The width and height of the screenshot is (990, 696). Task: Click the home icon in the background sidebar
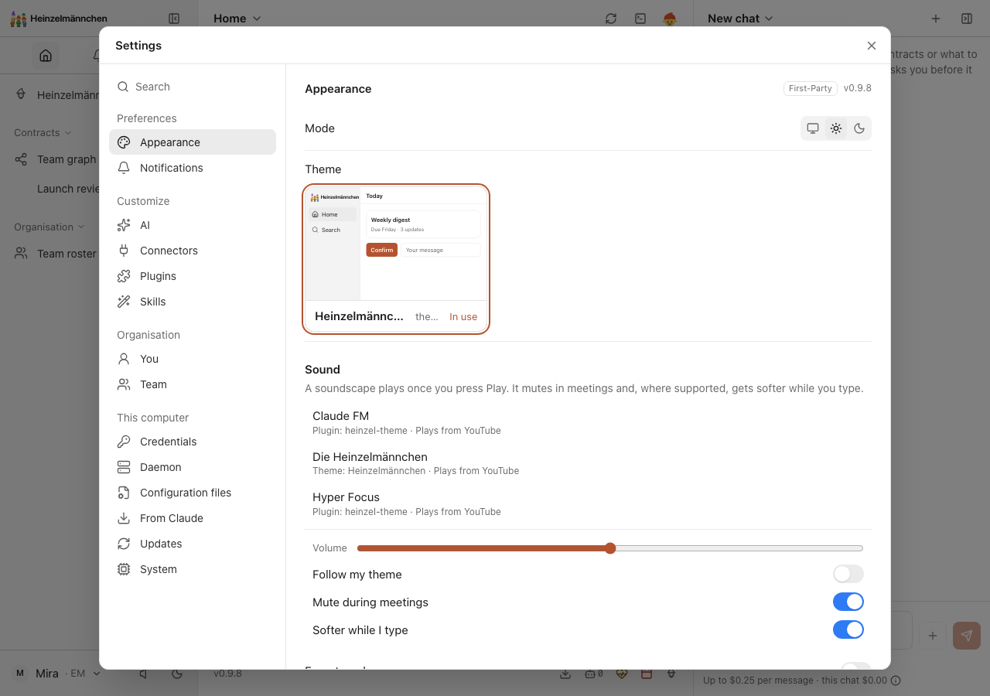click(x=46, y=56)
